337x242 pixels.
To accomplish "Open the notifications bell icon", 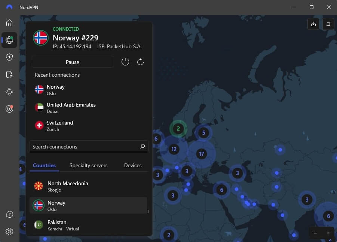I will pyautogui.click(x=328, y=24).
